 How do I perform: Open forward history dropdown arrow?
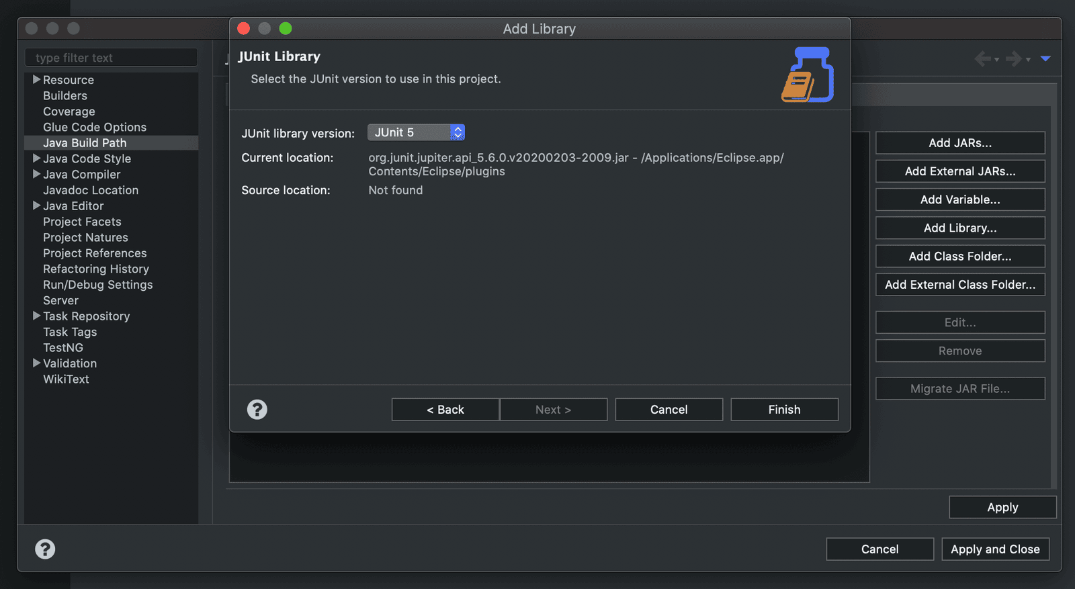1028,60
